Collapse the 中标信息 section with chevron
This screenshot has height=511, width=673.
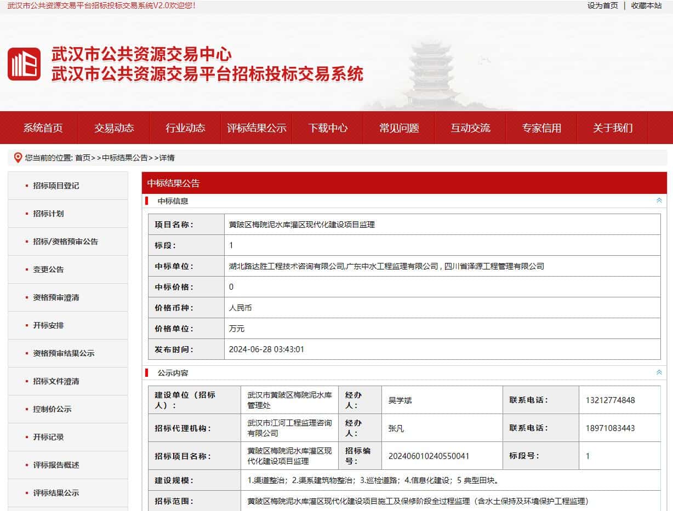[659, 201]
